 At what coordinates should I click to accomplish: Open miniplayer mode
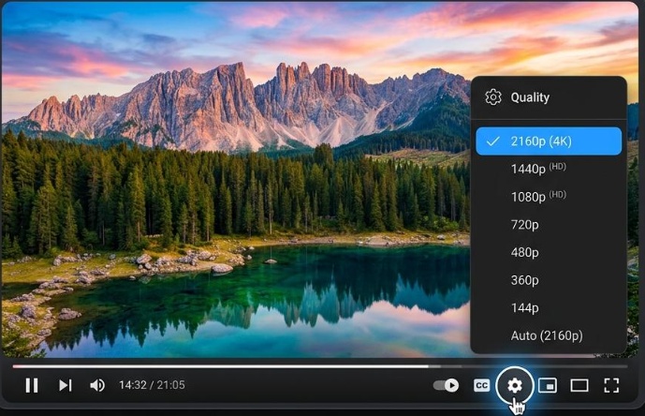click(548, 385)
